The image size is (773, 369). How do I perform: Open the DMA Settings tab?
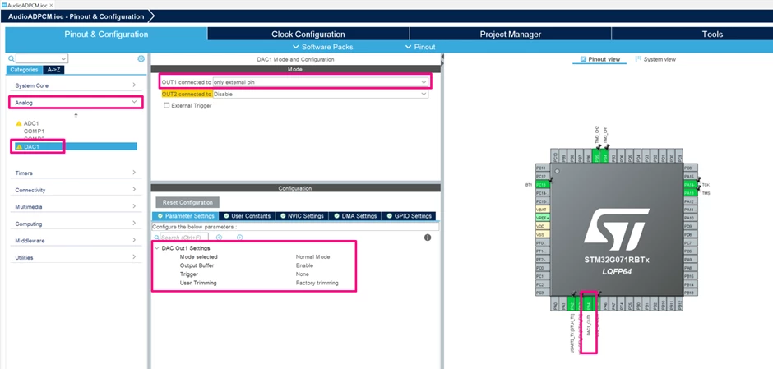pyautogui.click(x=354, y=216)
